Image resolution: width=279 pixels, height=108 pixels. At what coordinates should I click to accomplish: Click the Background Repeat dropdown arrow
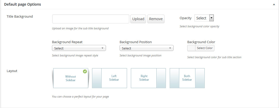tap(102, 48)
